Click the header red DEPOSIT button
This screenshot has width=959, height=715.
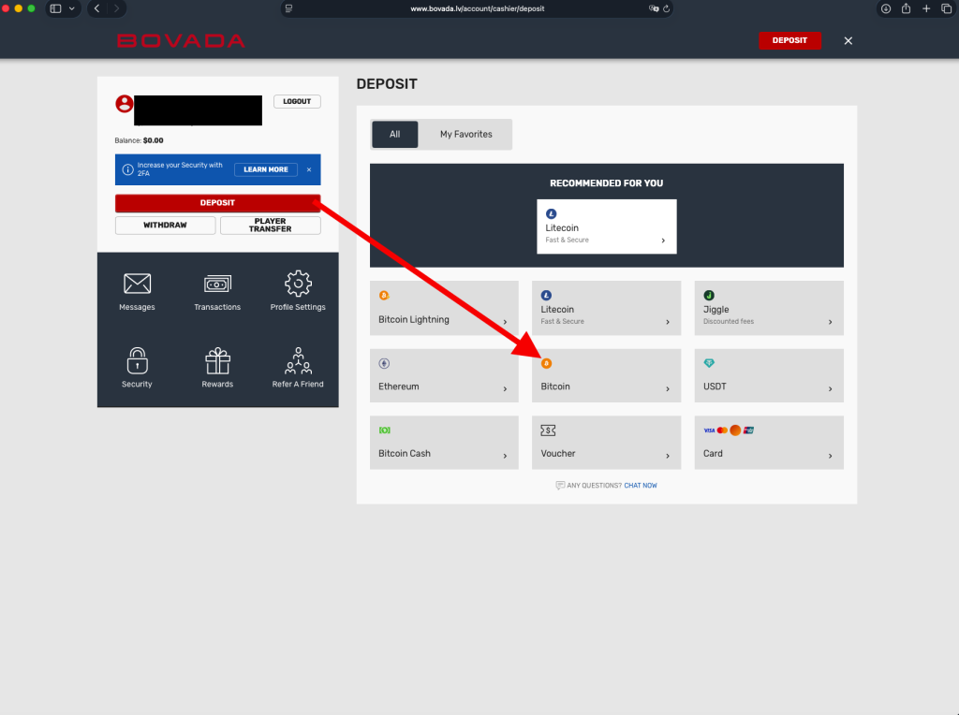789,40
